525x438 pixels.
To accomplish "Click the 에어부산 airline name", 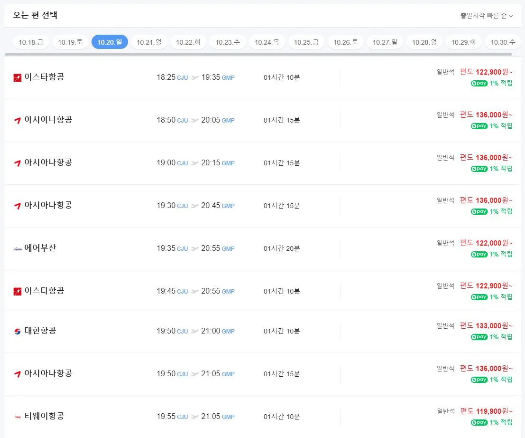I will coord(40,248).
